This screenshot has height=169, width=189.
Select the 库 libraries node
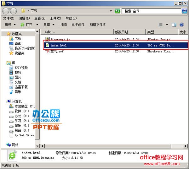click(x=11, y=63)
